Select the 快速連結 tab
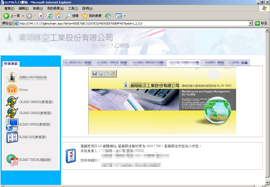Screen dimensions: 270x187 click(x=11, y=64)
